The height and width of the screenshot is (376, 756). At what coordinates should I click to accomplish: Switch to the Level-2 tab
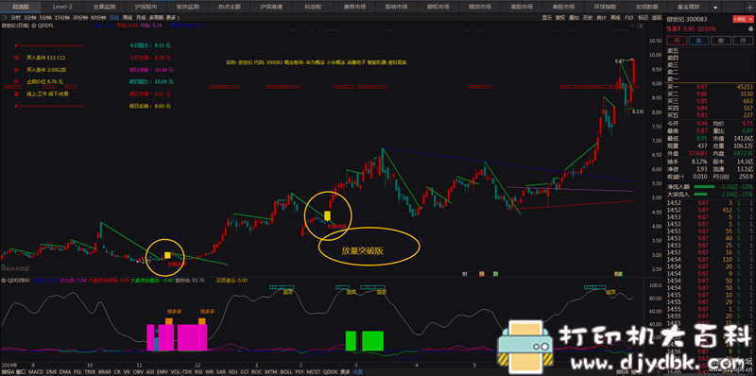pyautogui.click(x=62, y=8)
